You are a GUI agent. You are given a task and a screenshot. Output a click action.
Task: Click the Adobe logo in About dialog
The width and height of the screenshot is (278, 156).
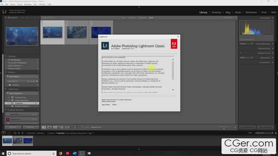(174, 44)
